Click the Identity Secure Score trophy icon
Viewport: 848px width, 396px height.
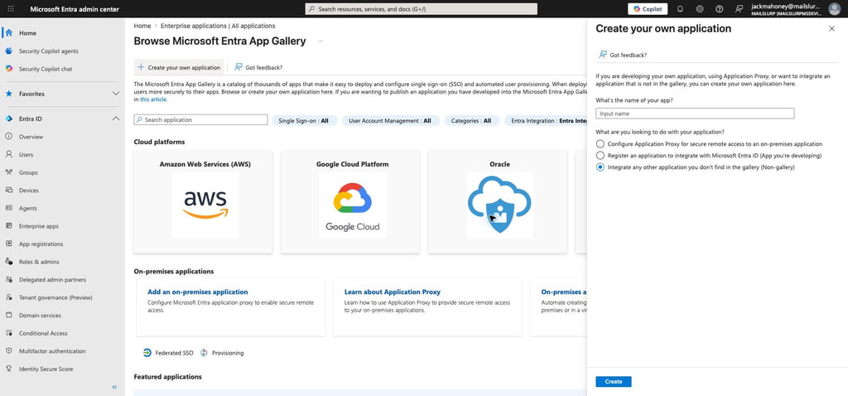pyautogui.click(x=8, y=369)
